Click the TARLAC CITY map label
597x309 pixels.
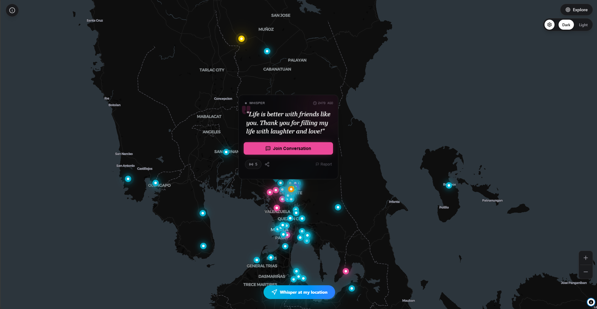point(212,70)
